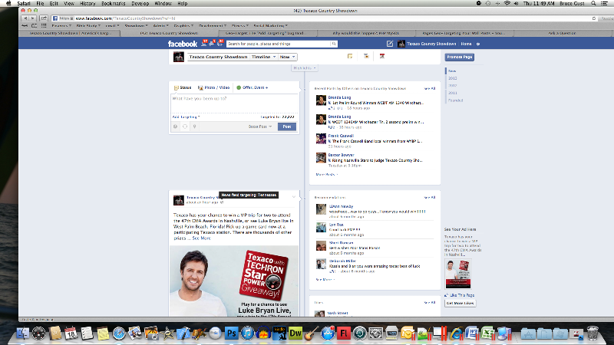Viewport: 614px width, 345px height.
Task: Click the first orange icon on the page toolbar
Action: tap(350, 56)
